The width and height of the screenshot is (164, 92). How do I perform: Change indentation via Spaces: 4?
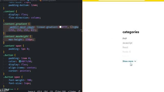point(31,91)
